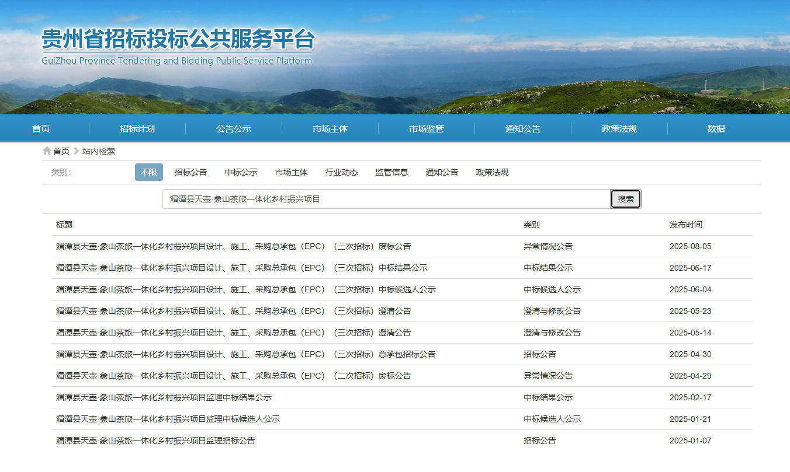The width and height of the screenshot is (790, 472).
Task: Open the 市场监管 navigation item
Action: [x=427, y=129]
